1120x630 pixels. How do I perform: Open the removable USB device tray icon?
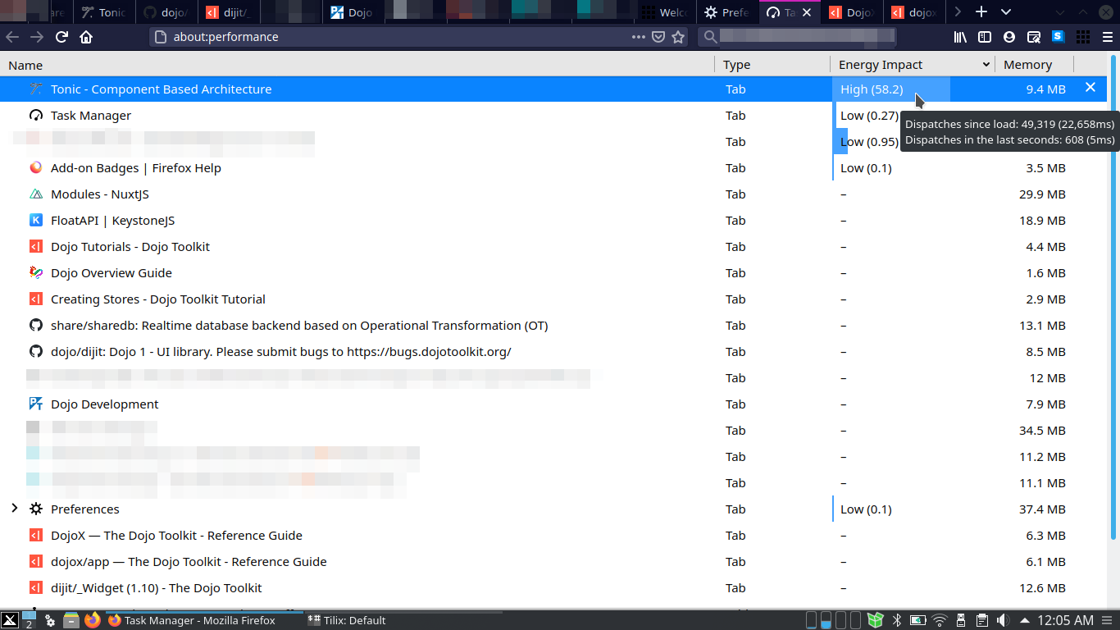pyautogui.click(x=961, y=620)
